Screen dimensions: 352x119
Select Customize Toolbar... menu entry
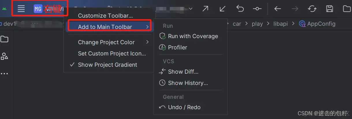tap(105, 16)
